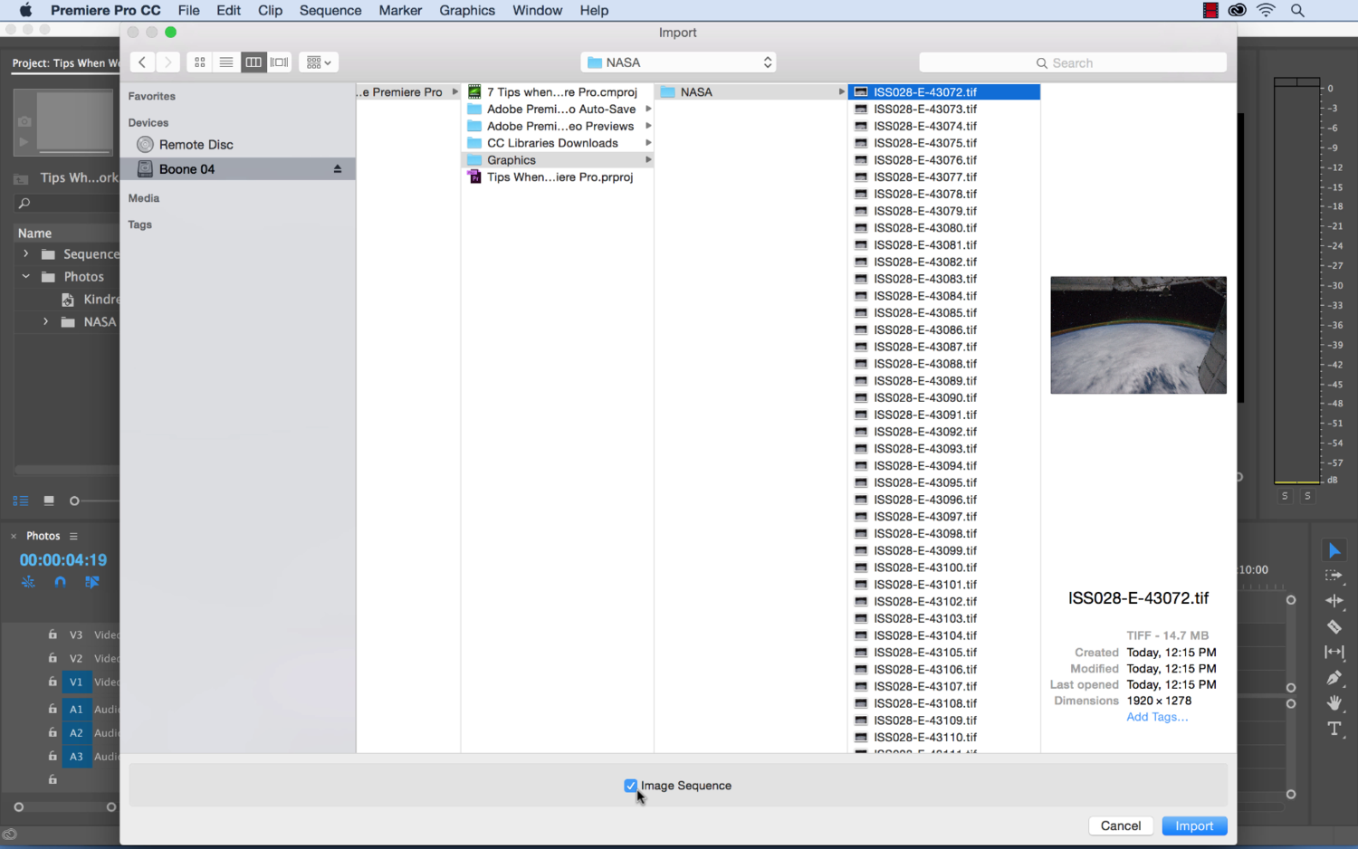Uncheck the Image Sequence checkbox
The width and height of the screenshot is (1358, 849).
pos(631,786)
